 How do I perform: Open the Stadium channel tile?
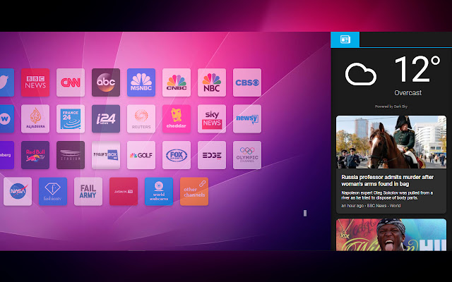[71, 155]
